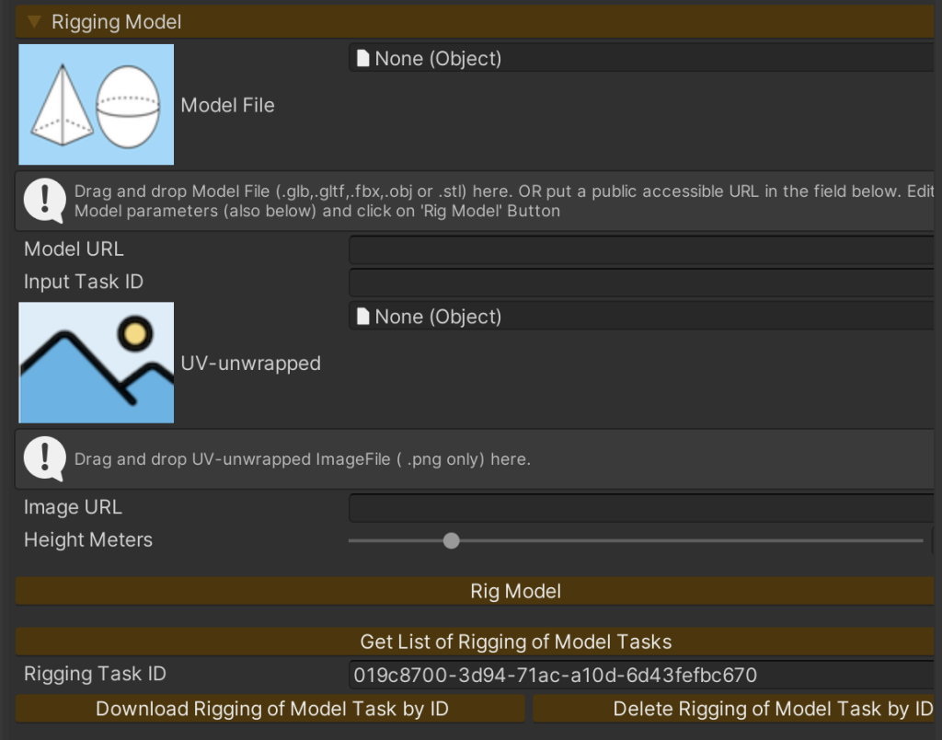Click the Height Meters label
Screen dimensions: 942x740
coord(88,540)
